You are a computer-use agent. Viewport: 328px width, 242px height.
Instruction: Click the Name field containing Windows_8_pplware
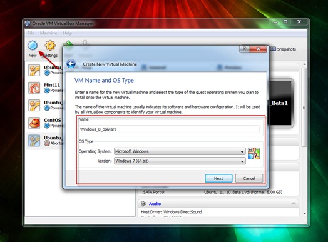tap(169, 129)
